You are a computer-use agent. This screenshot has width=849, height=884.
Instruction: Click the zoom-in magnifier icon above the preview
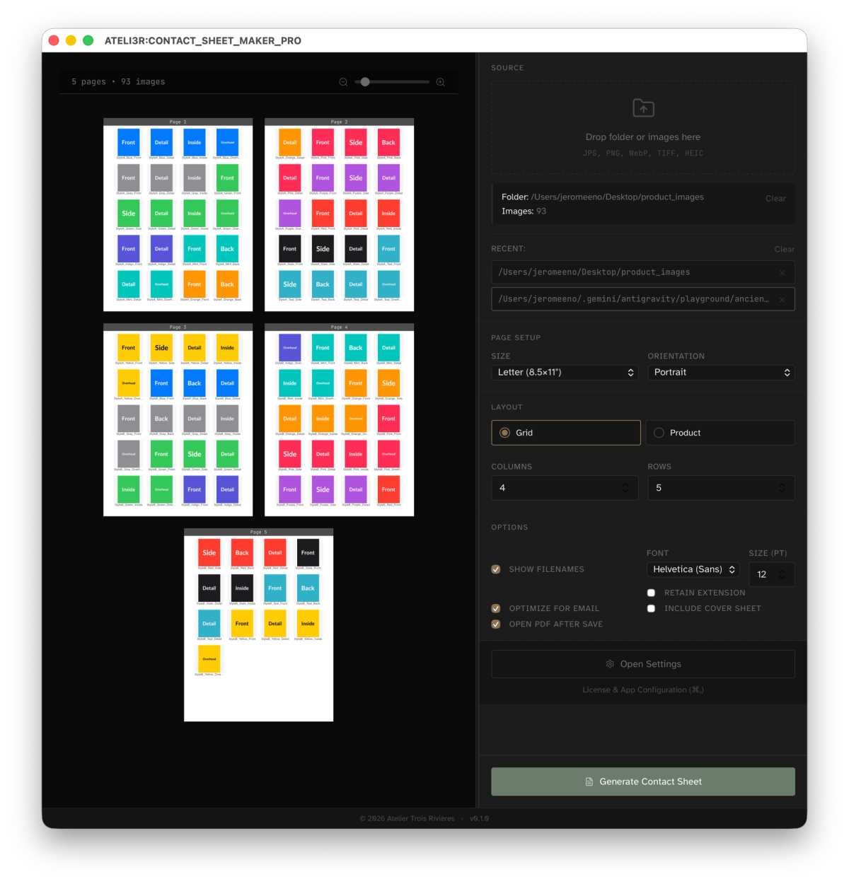(440, 82)
